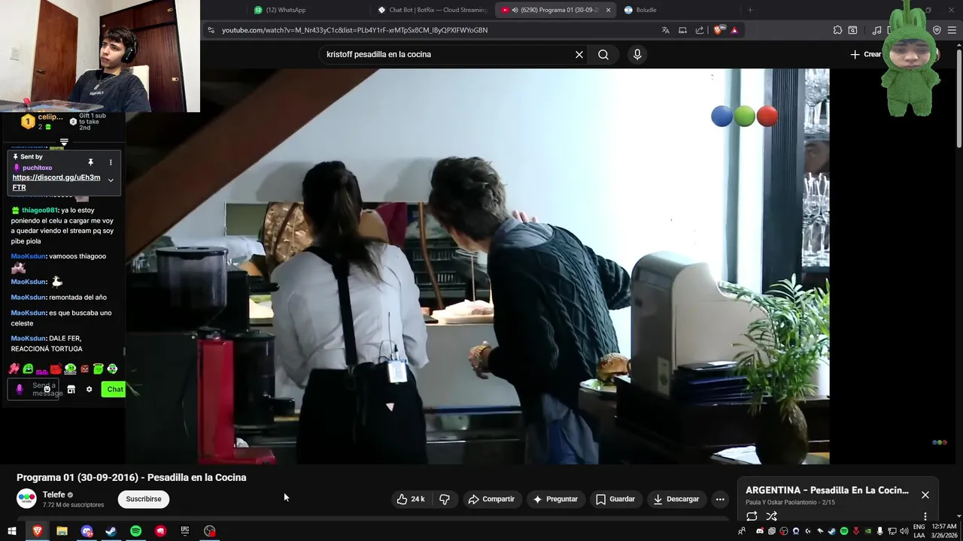Screen dimensions: 963x541
Task: Dislike the Pesadilla en la Cocina video
Action: (445, 499)
